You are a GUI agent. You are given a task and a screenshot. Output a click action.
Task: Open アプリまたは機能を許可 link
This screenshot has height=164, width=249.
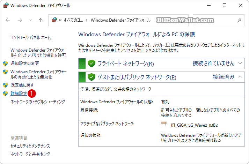click(38, 53)
